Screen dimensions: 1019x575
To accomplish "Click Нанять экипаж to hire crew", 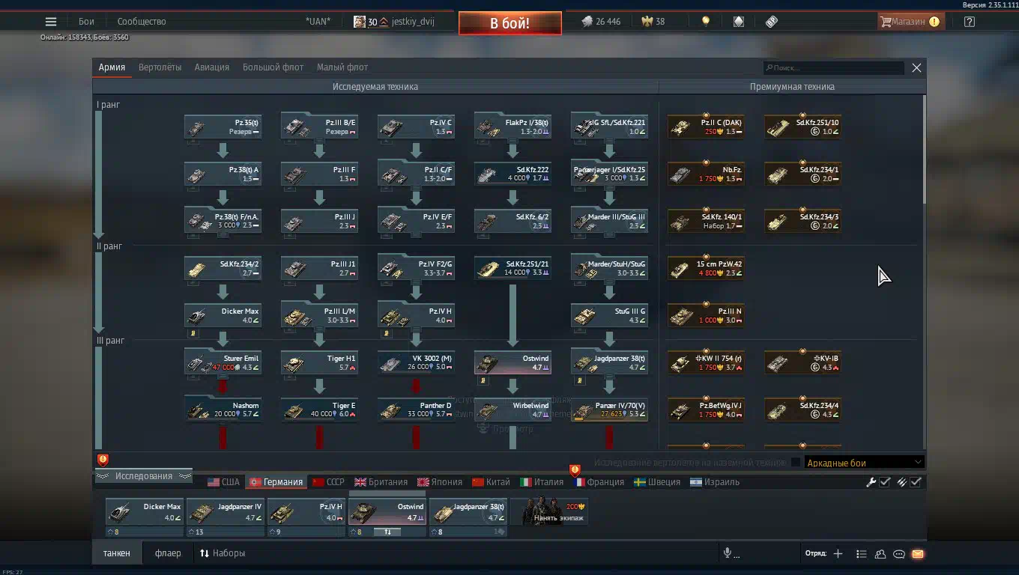I will pos(549,512).
